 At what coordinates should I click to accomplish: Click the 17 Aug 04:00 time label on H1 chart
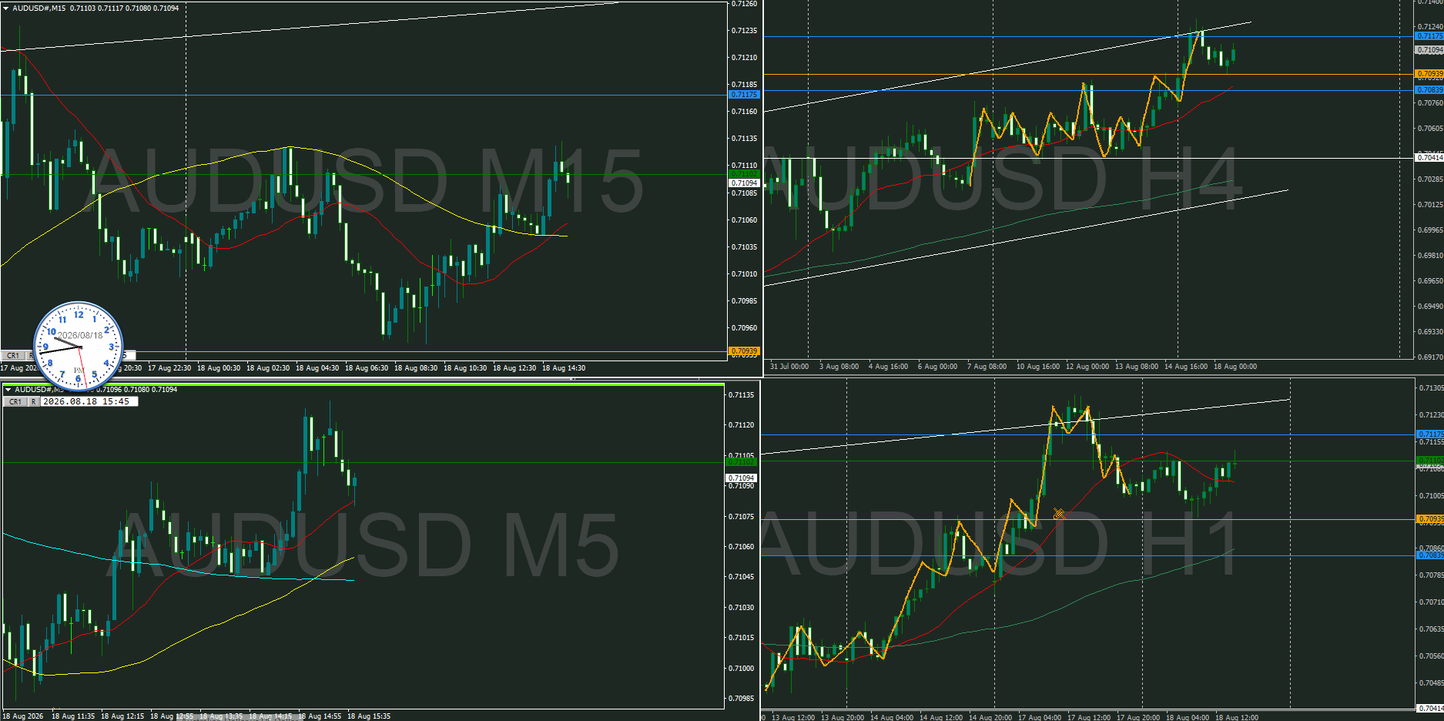[x=1040, y=718]
